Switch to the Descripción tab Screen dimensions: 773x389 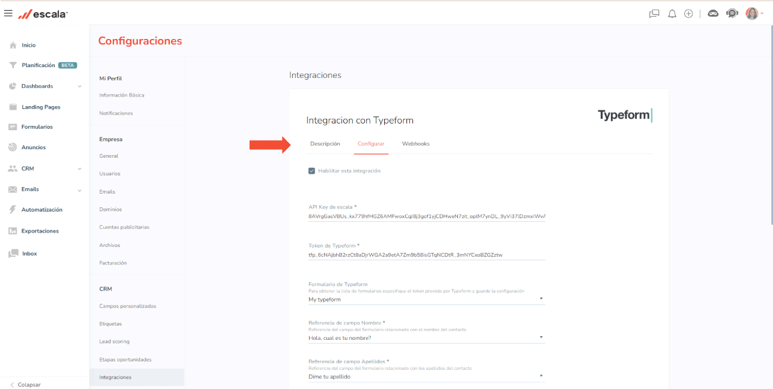click(x=325, y=144)
